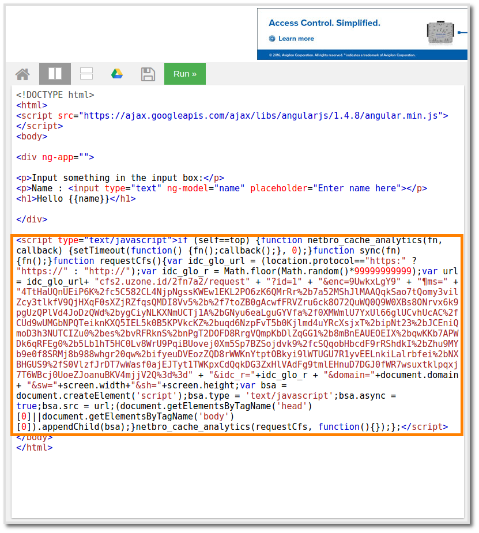Click the netbro_cache_analytics function name
The width and height of the screenshot is (479, 533).
(x=365, y=240)
